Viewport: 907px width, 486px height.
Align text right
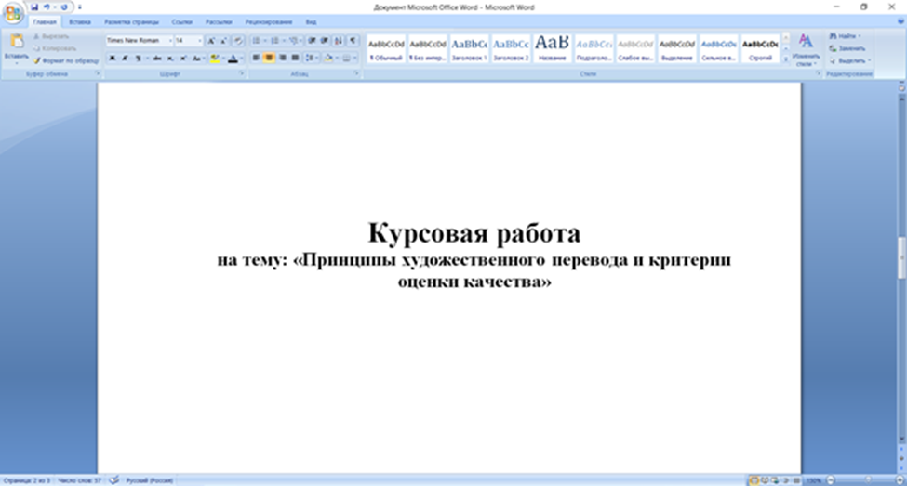tap(282, 59)
